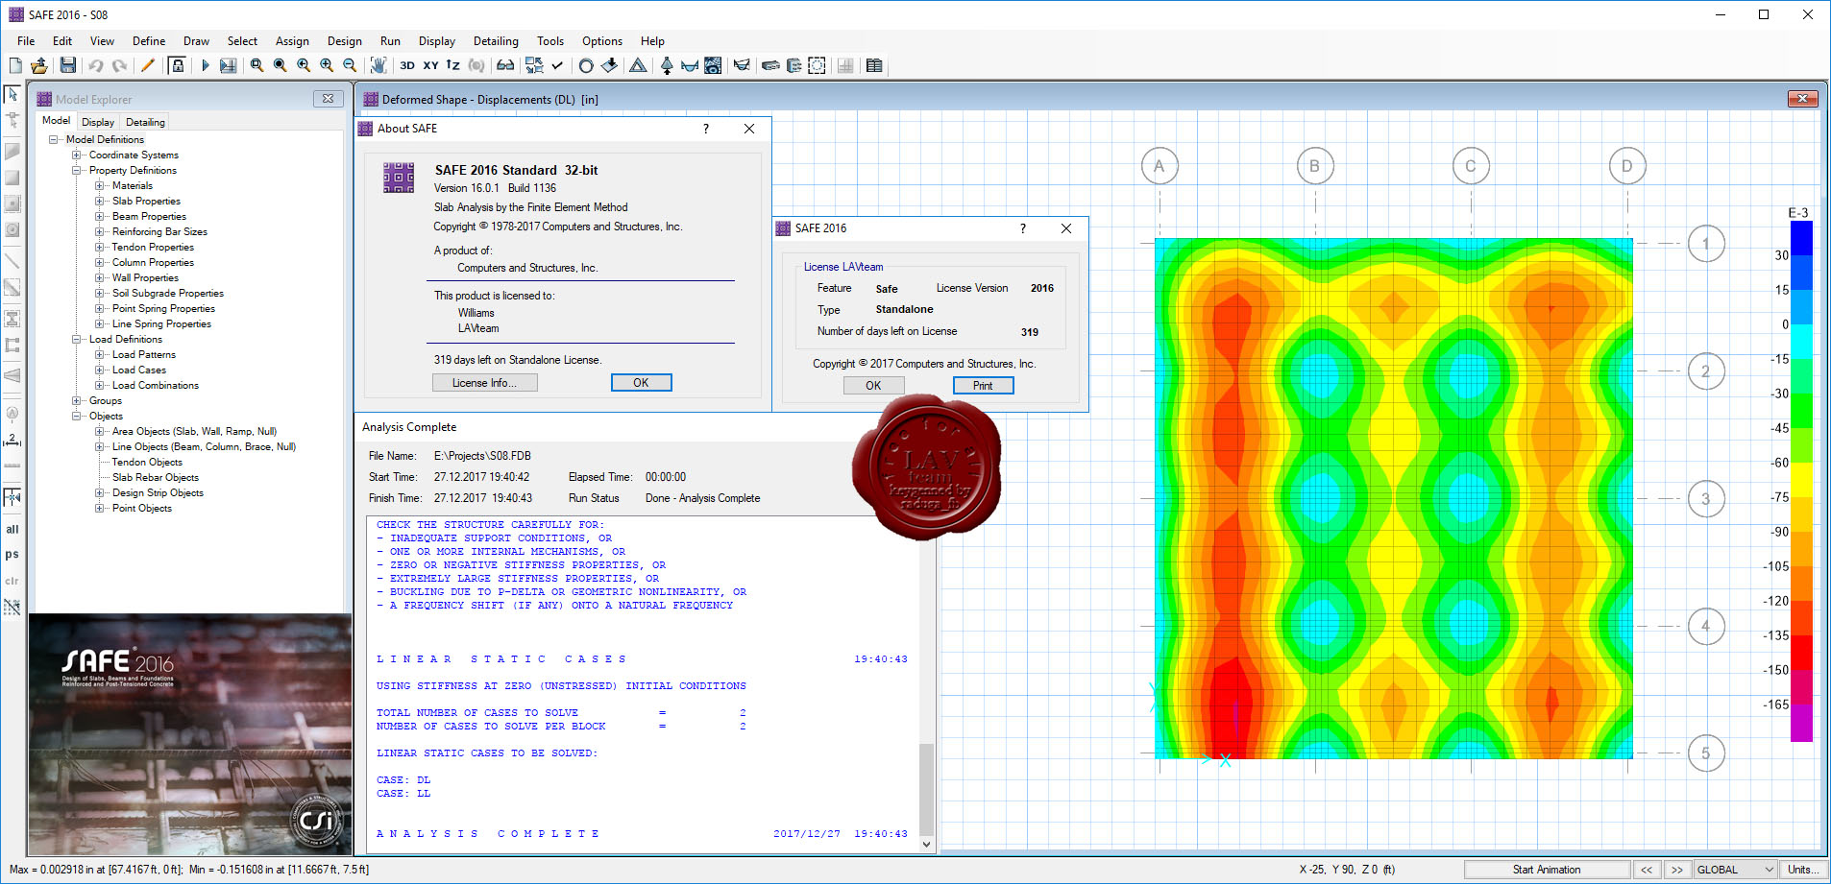Screen dimensions: 1831x884
Task: Switch to XY plan view
Action: 430,65
